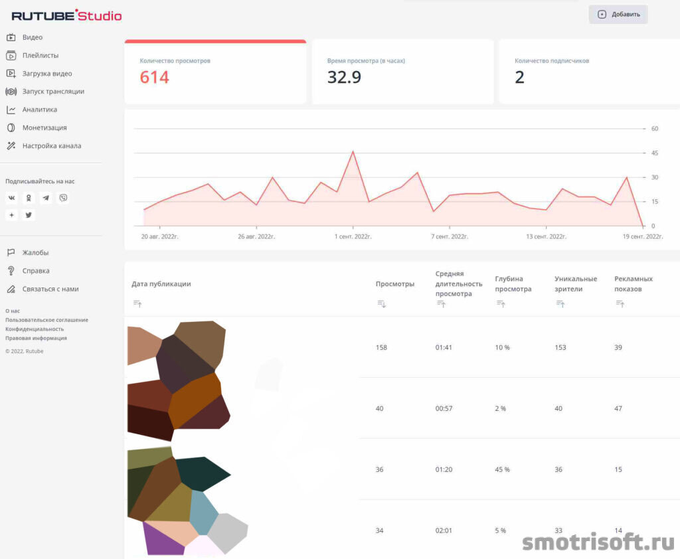Go to Запуск трансляции menu item
680x559 pixels.
pyautogui.click(x=53, y=92)
